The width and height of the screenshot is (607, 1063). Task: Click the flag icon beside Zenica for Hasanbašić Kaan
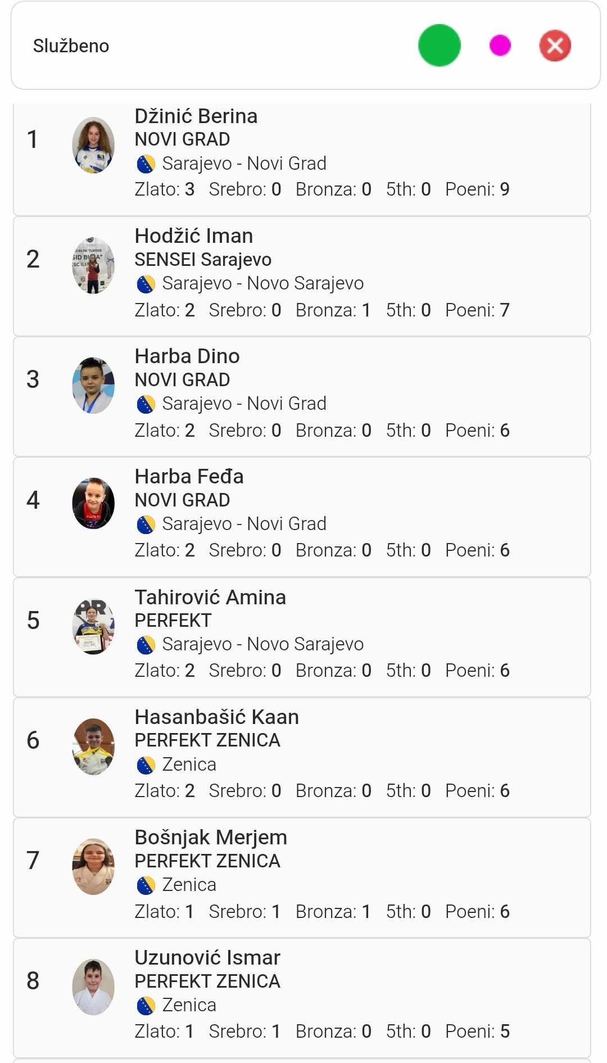pos(146,765)
